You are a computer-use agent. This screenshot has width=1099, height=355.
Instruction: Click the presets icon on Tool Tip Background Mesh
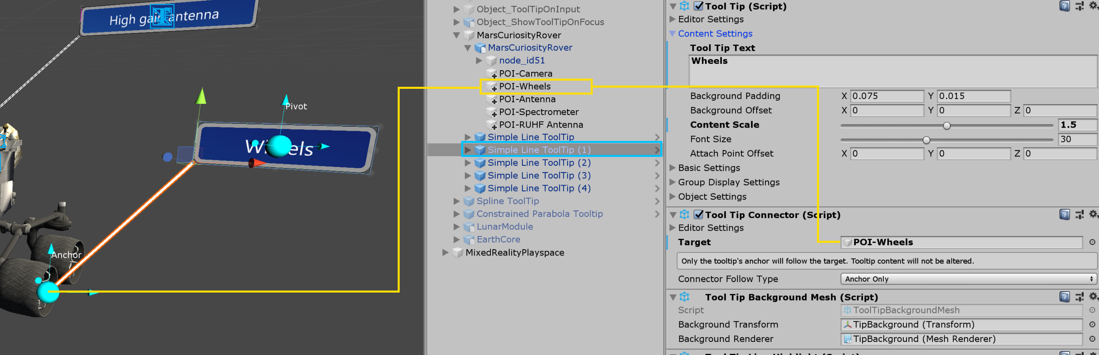(1079, 297)
